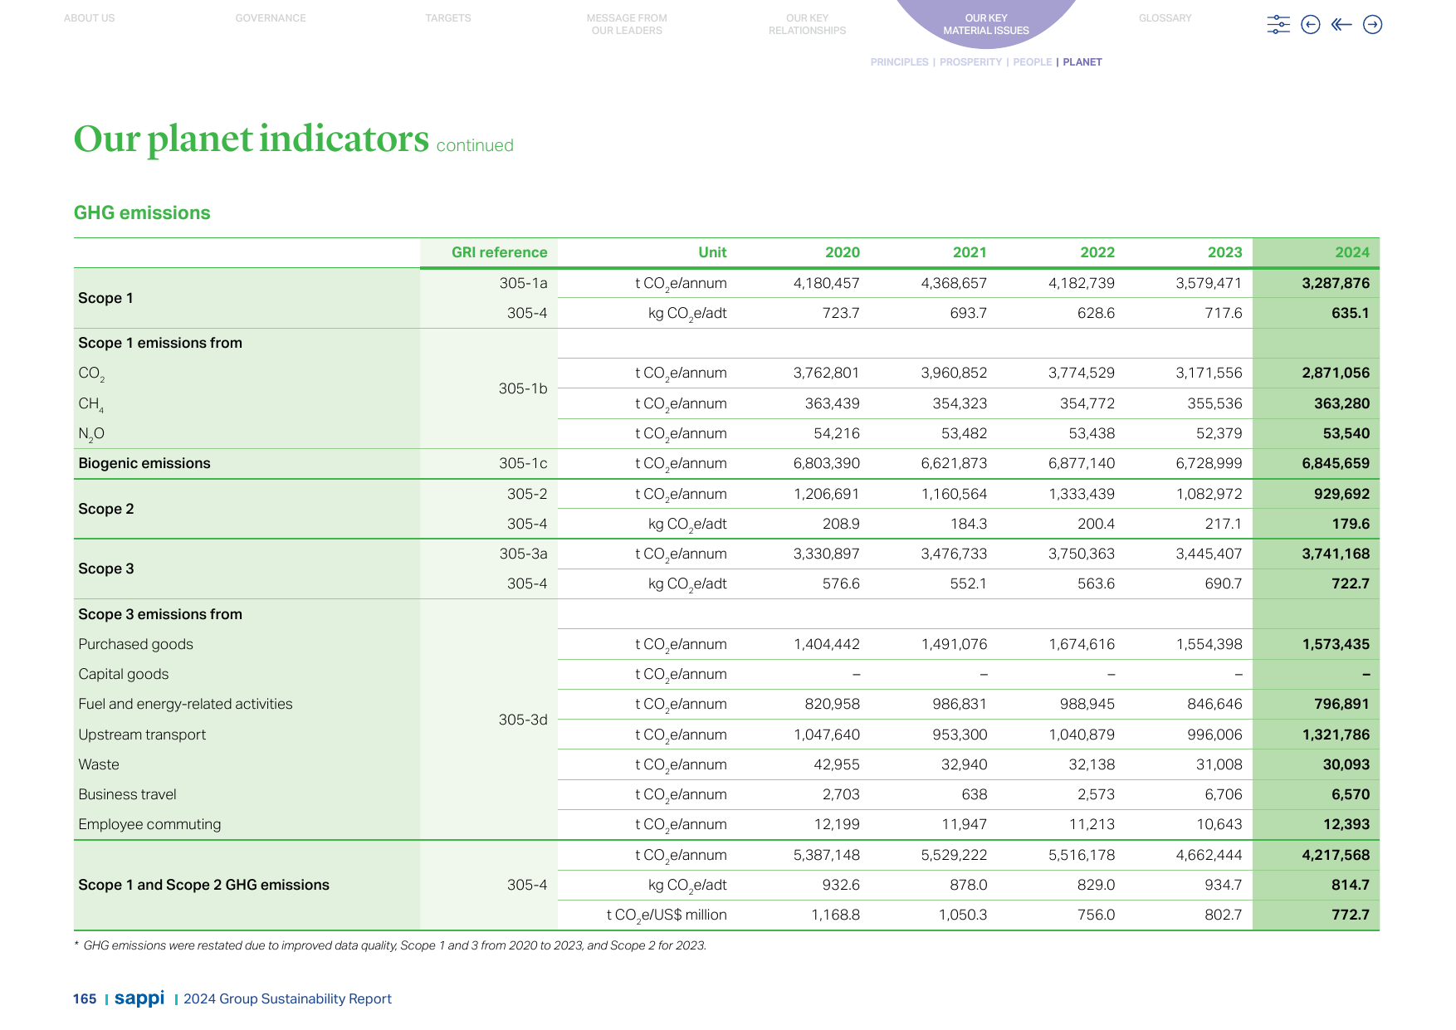
Task: Select the Planet subsection link
Action: click(x=1082, y=62)
